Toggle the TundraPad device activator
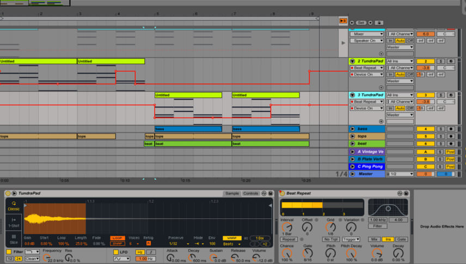Viewport: 466px width, 264px height. click(x=8, y=193)
